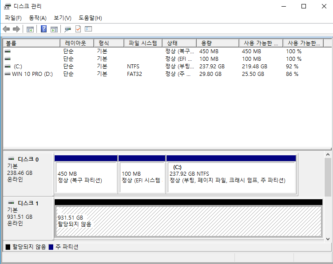Sort by the 레이아웃 column header

77,43
